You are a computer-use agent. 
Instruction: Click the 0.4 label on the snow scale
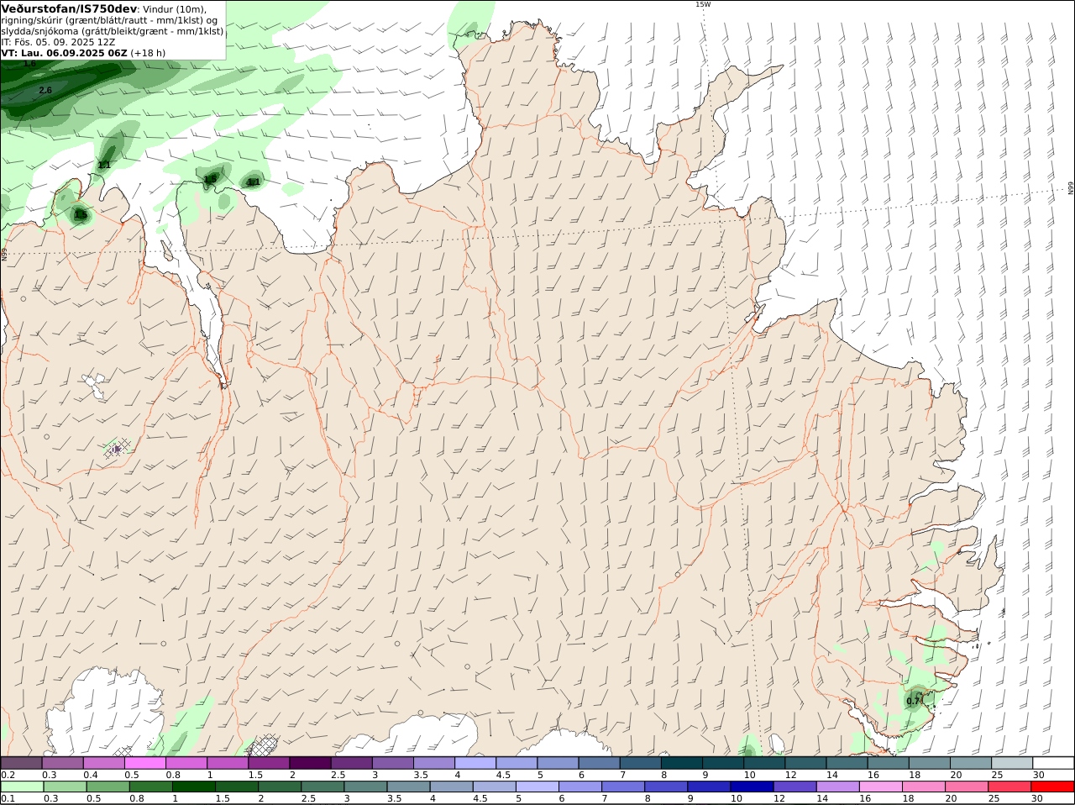point(91,775)
